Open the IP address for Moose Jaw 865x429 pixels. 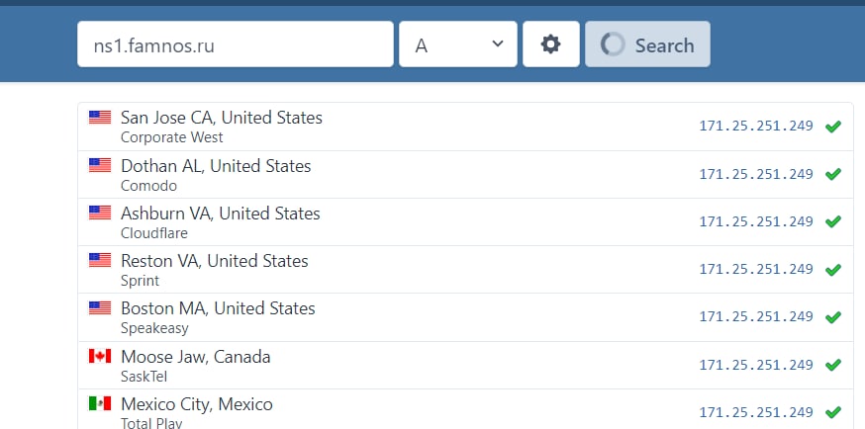tap(756, 365)
